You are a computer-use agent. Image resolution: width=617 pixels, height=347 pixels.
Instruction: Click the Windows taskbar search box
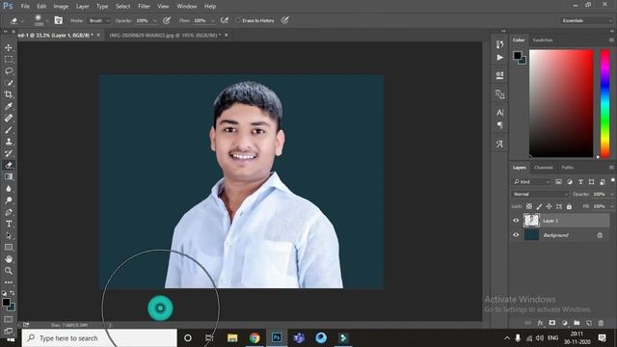tap(99, 338)
